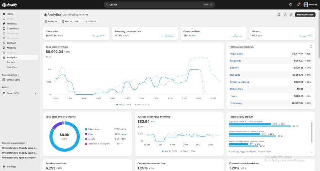
Task: Click the Shopify logo in the top bar
Action: click(10, 5)
